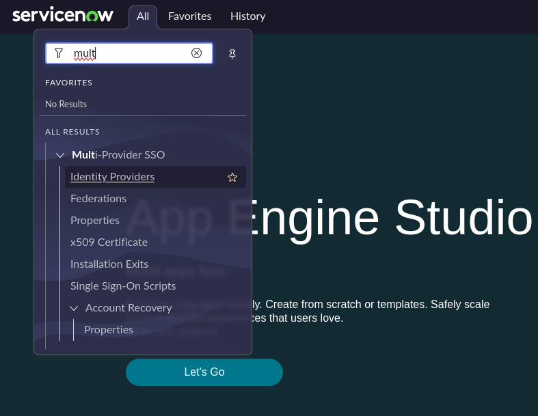Switch to the Favorites tab

[189, 16]
